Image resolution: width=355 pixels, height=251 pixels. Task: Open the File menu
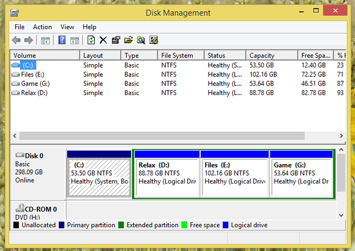click(x=19, y=27)
